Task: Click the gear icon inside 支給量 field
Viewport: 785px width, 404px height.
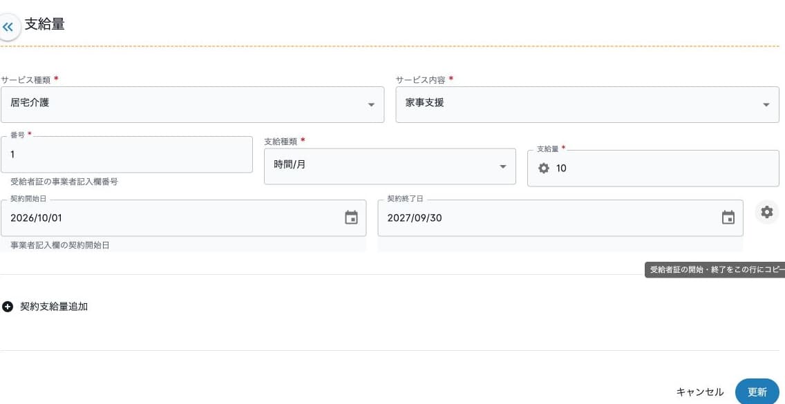Action: point(544,169)
